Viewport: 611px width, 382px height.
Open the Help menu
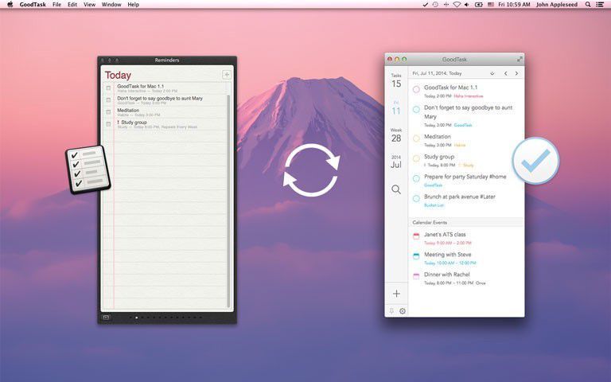pos(134,5)
